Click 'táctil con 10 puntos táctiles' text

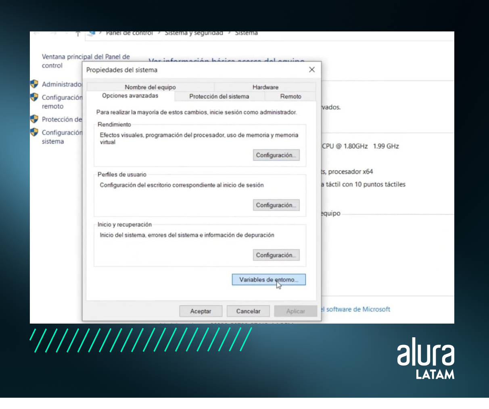pos(366,184)
